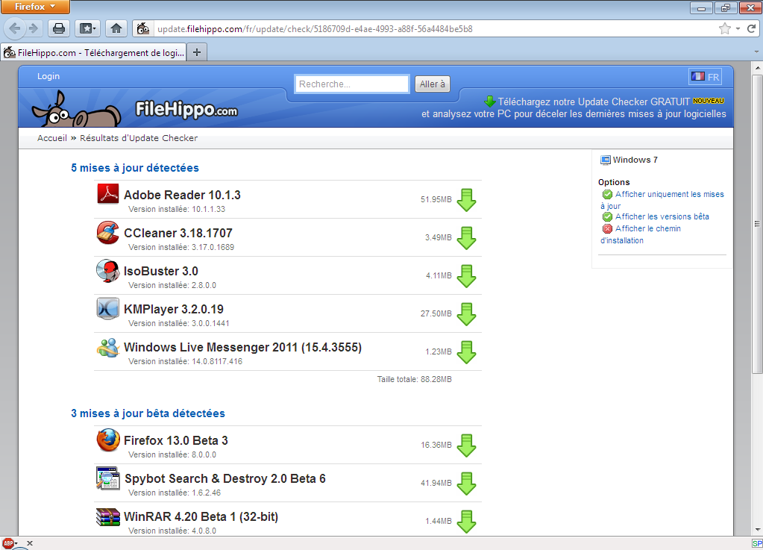Bookmark this page with the star icon
763x550 pixels.
[x=724, y=28]
